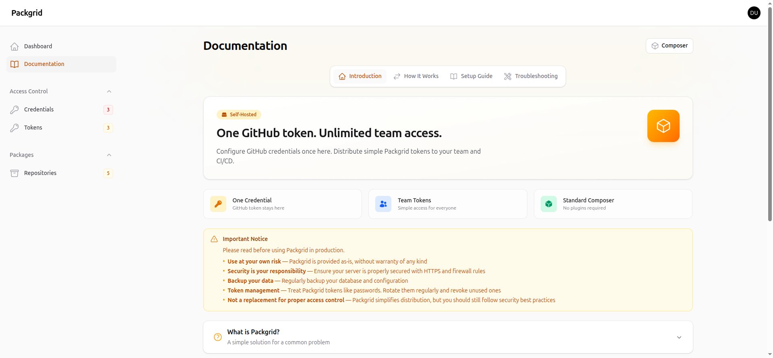This screenshot has width=773, height=358.
Task: Click the How It Works arrows icon
Action: pyautogui.click(x=397, y=76)
